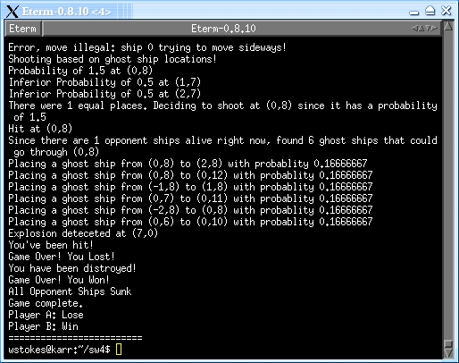Click the scrollbar down arrow

(x=448, y=353)
